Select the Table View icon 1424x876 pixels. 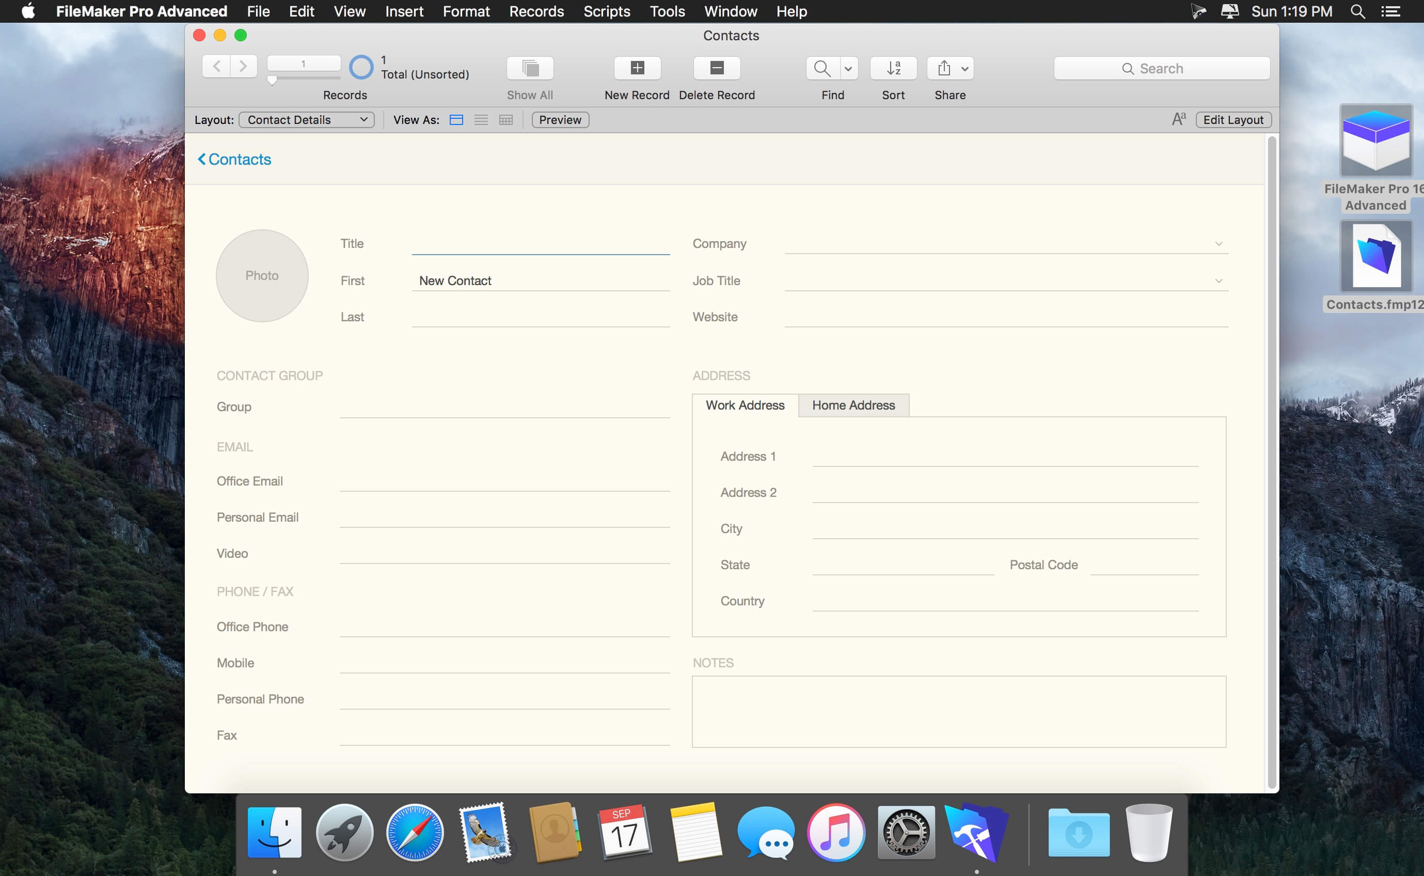(x=505, y=119)
